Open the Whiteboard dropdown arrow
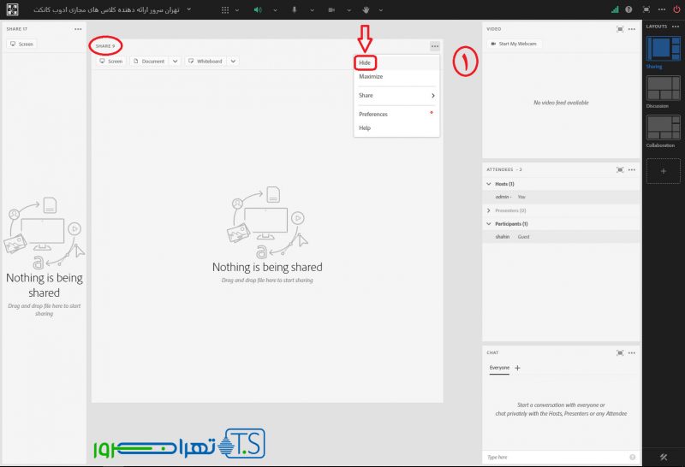The height and width of the screenshot is (467, 685). click(233, 62)
